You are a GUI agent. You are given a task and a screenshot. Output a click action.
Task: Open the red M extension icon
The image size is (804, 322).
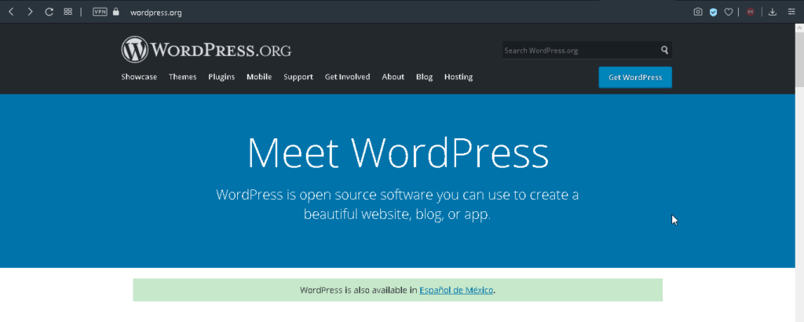point(751,12)
